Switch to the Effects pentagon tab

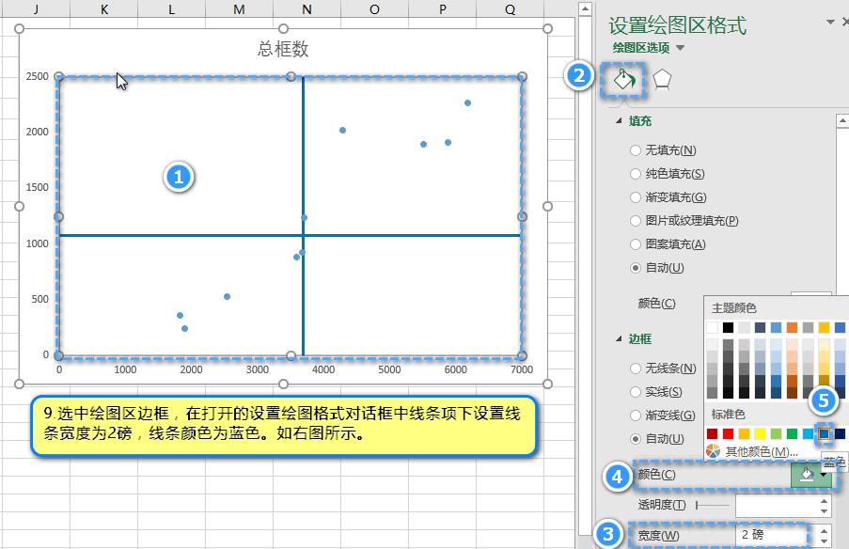tap(663, 80)
